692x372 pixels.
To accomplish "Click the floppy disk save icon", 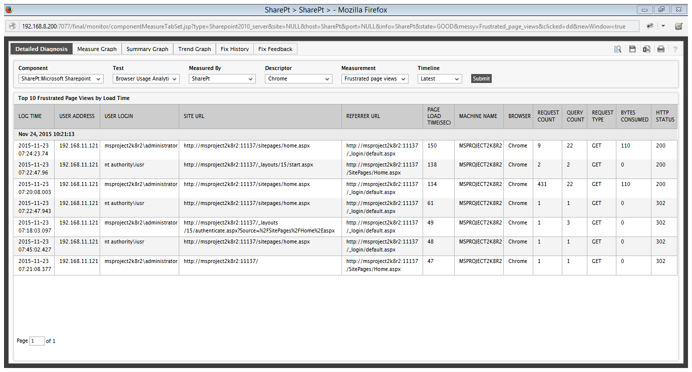I will pyautogui.click(x=632, y=49).
